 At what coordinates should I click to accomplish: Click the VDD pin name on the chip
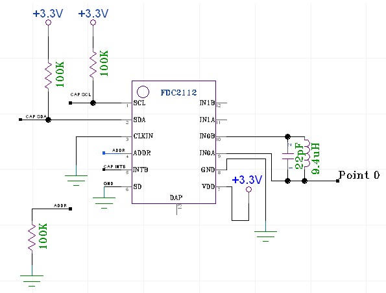click(208, 187)
